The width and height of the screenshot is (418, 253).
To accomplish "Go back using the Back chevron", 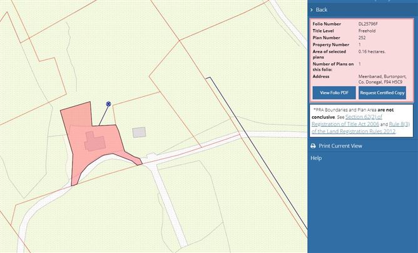I will click(312, 10).
